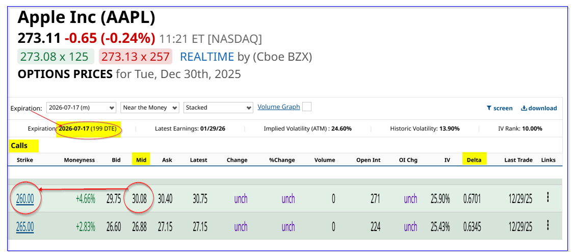This screenshot has height=252, width=574.
Task: Click the download icon link
Action: pyautogui.click(x=524, y=108)
